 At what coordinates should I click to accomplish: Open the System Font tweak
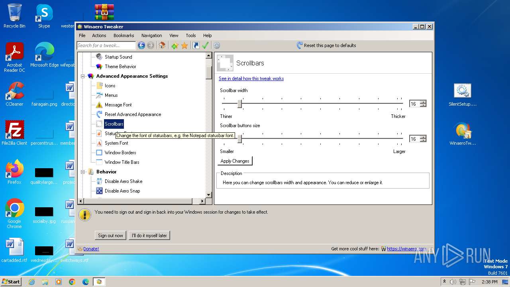(x=116, y=143)
